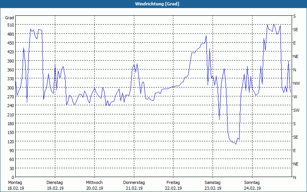Click the 'Samstag' day label

tap(213, 183)
